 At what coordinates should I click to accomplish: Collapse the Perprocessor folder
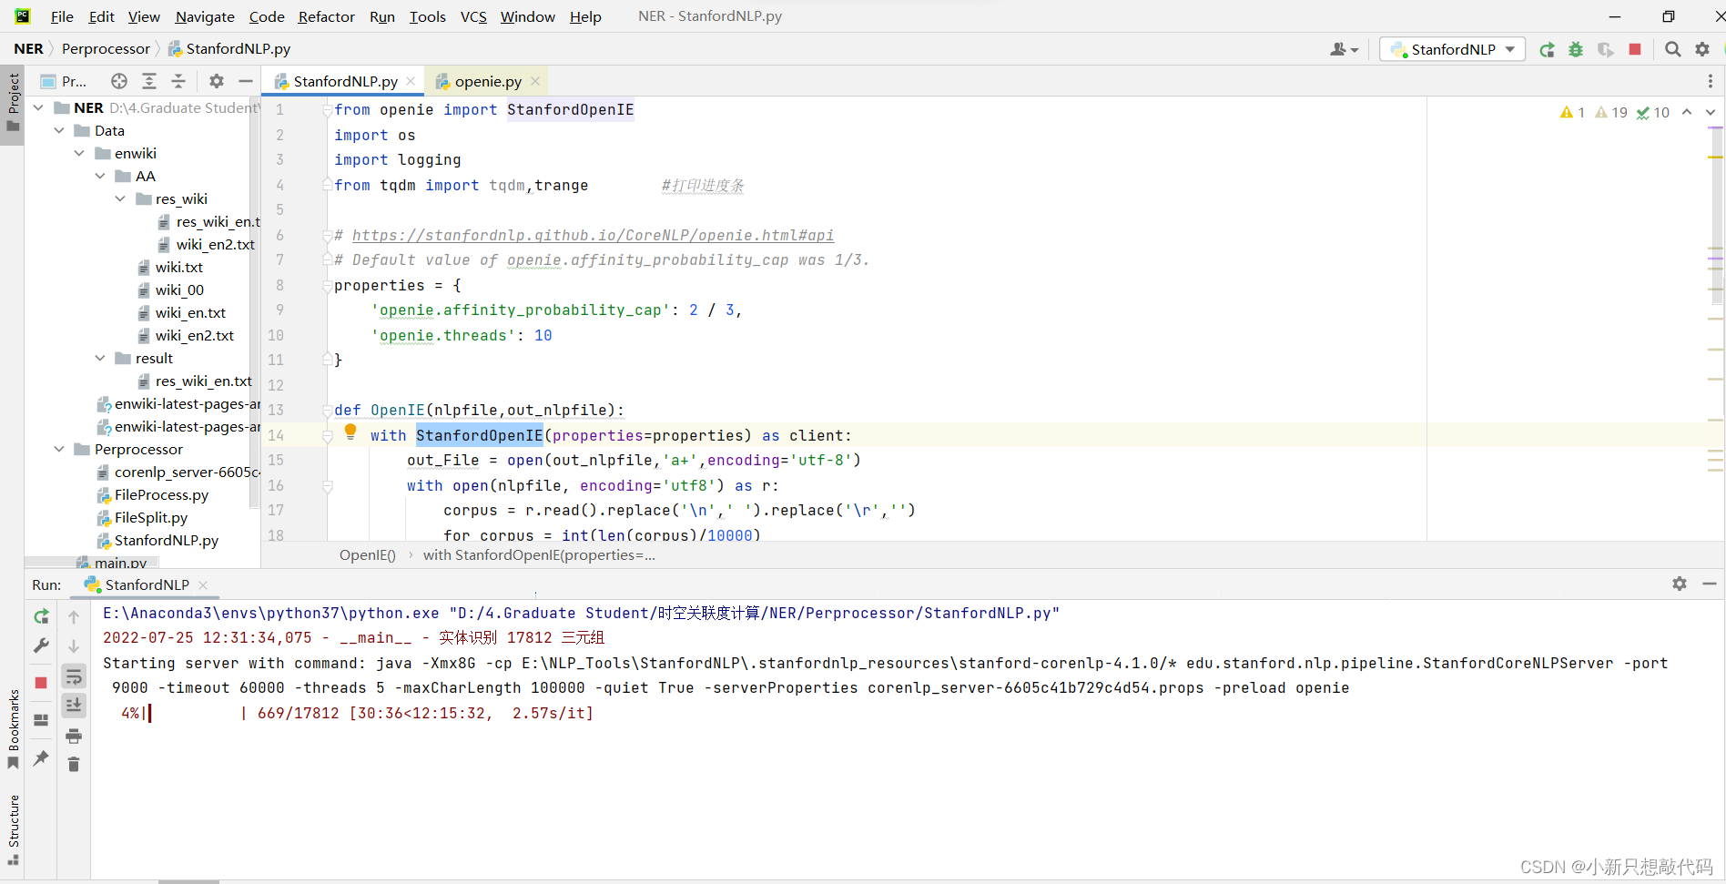pos(59,449)
